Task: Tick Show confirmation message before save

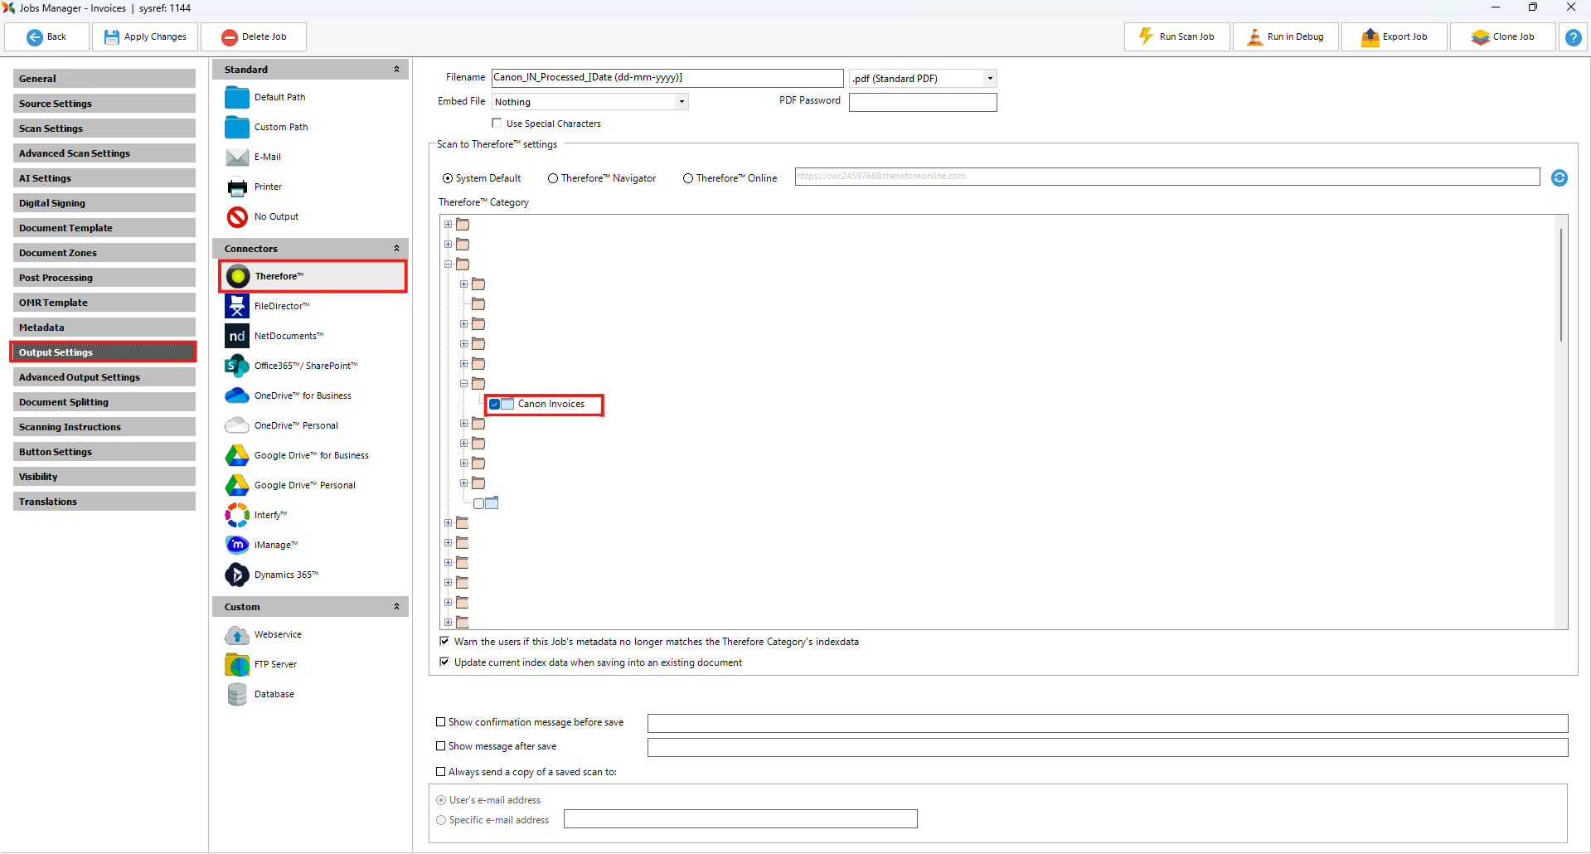Action: (x=441, y=722)
